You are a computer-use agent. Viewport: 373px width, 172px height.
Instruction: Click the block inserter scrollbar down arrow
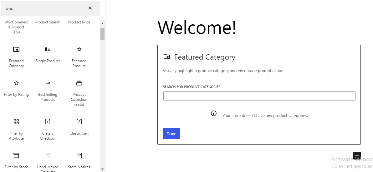point(102,169)
